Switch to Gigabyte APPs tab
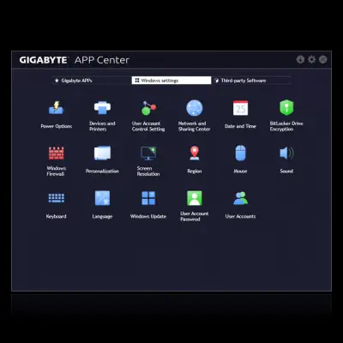 pos(92,81)
